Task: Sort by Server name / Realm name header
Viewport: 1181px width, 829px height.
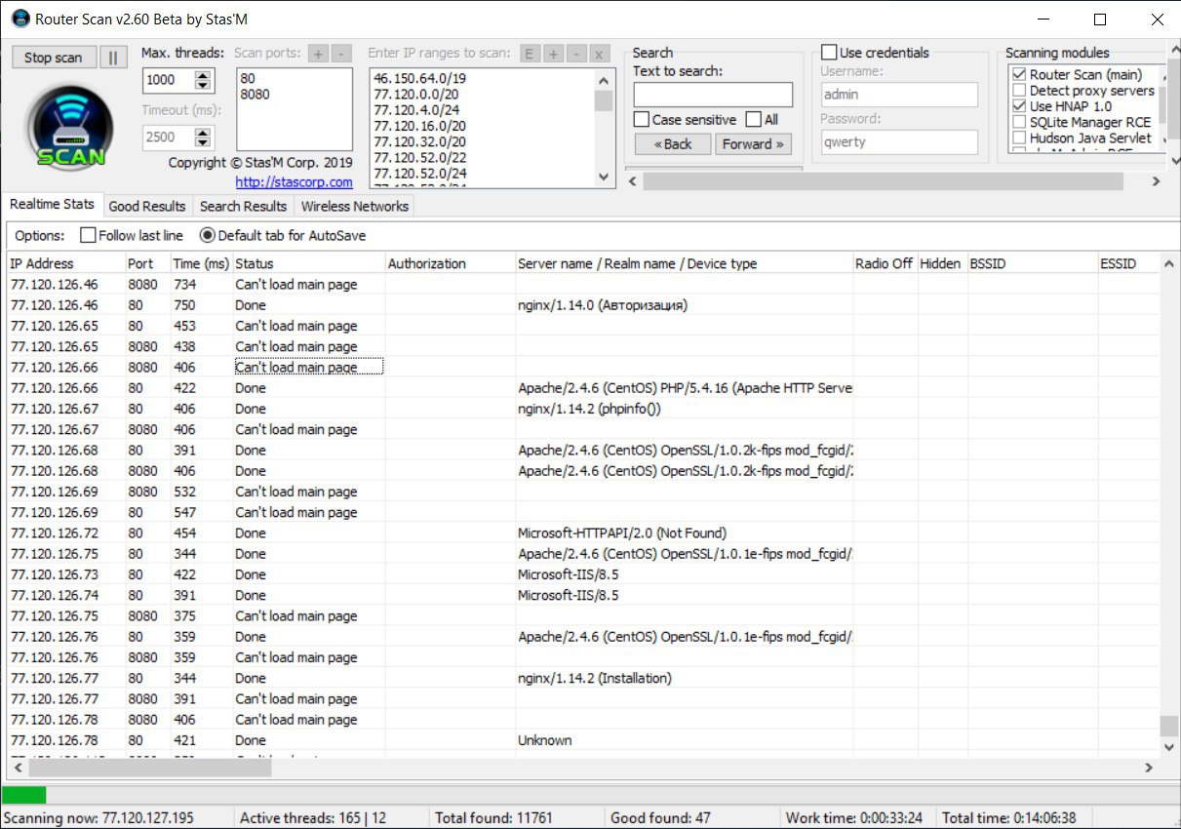Action: [683, 263]
